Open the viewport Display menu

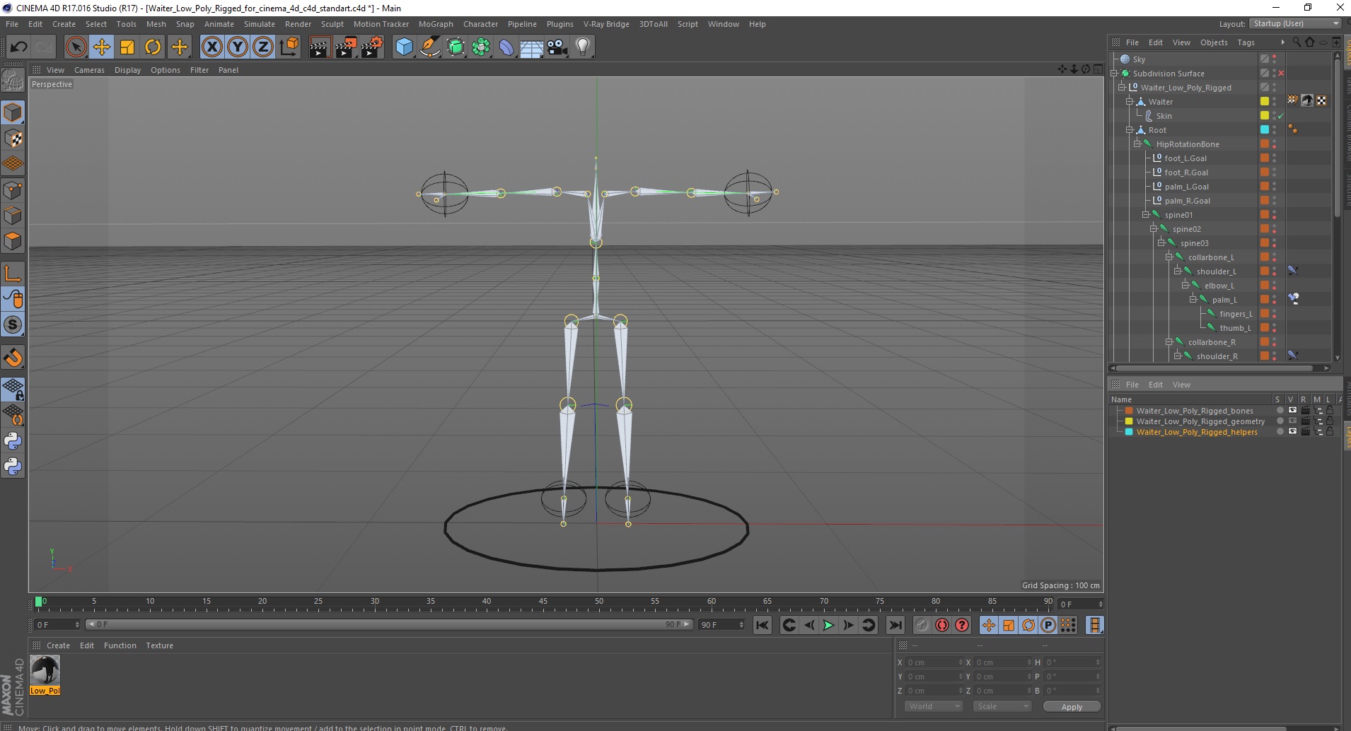coord(127,70)
